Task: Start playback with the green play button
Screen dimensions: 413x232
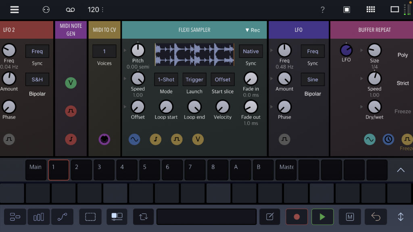Action: [322, 217]
